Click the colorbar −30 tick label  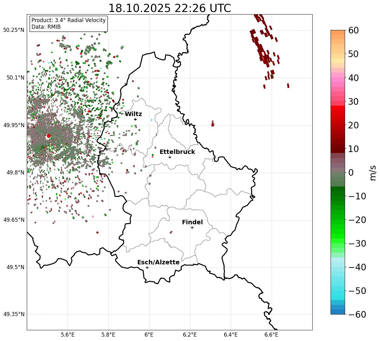pyautogui.click(x=357, y=244)
